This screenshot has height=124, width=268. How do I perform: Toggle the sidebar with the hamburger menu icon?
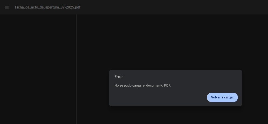pos(7,7)
